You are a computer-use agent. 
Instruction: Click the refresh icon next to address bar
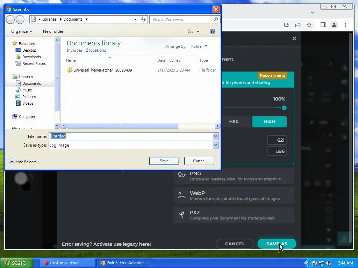pos(143,20)
